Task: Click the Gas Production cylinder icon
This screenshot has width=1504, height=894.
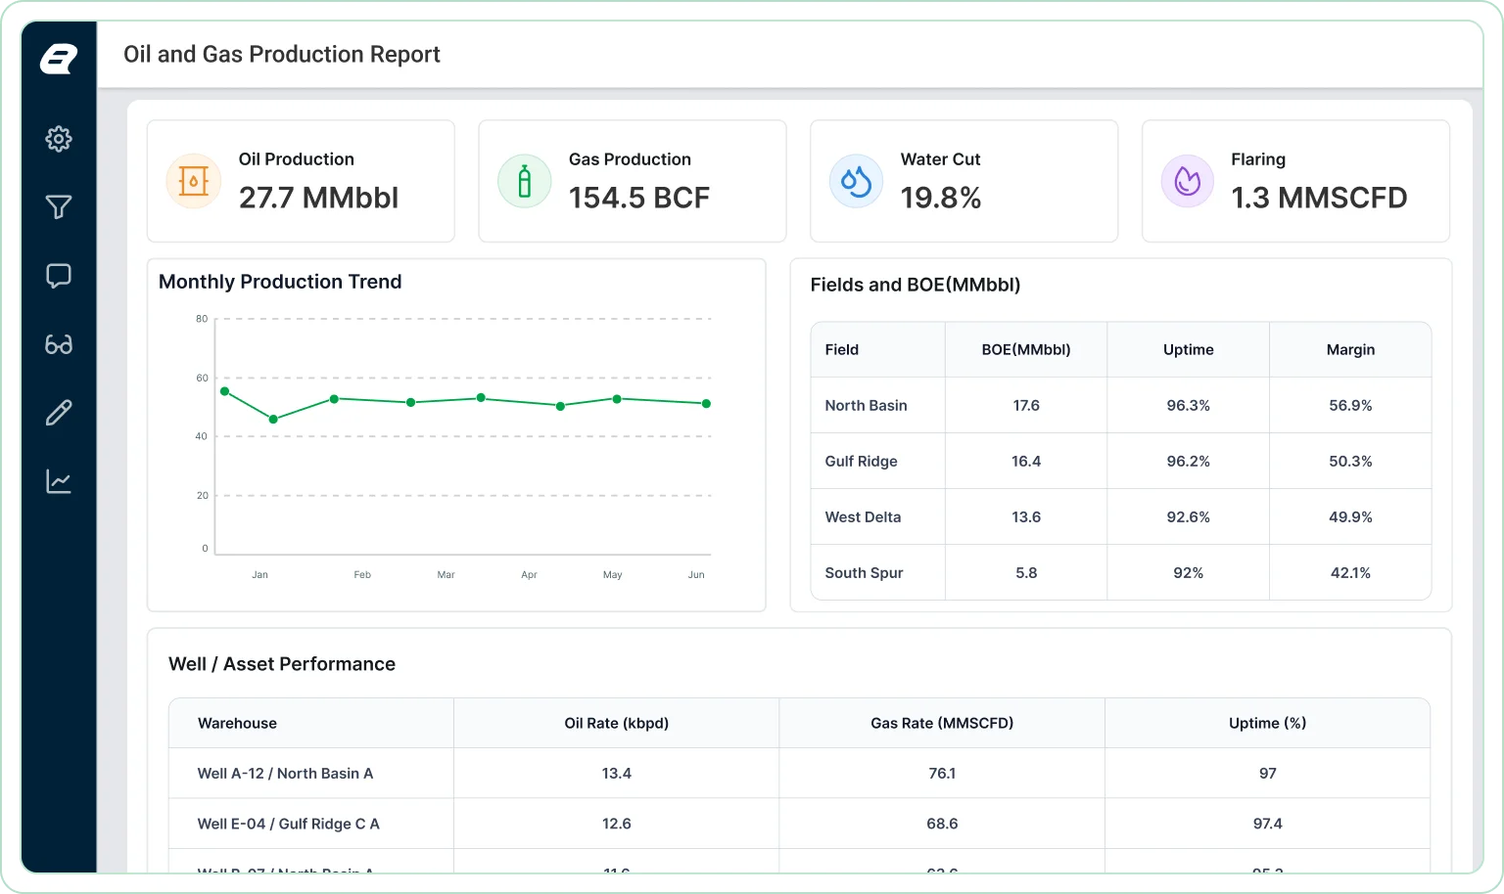Action: pos(525,181)
